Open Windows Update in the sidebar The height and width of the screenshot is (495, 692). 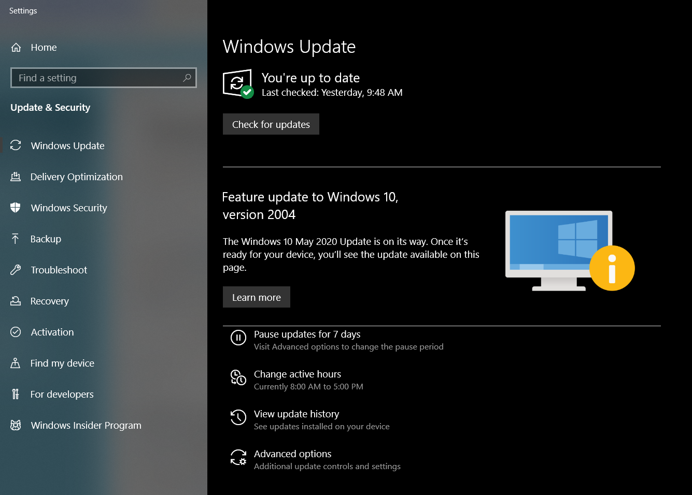[x=67, y=145]
